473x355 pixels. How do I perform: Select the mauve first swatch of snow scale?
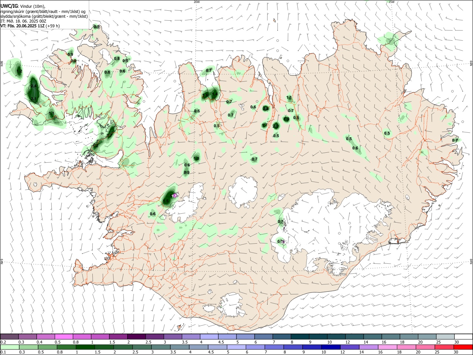[x=9, y=337]
